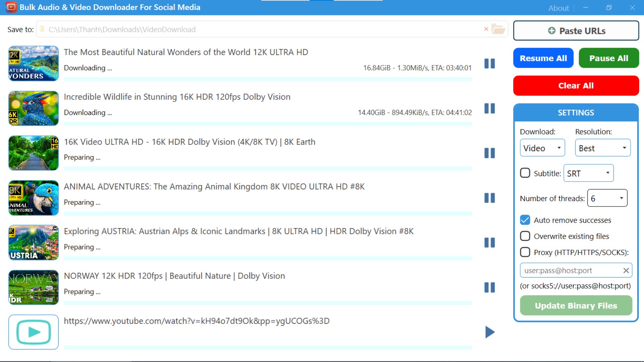Enable the Subtitle checkbox

525,173
